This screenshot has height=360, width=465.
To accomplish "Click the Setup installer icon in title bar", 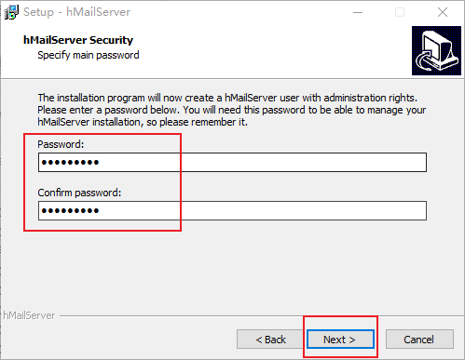I will pyautogui.click(x=11, y=12).
